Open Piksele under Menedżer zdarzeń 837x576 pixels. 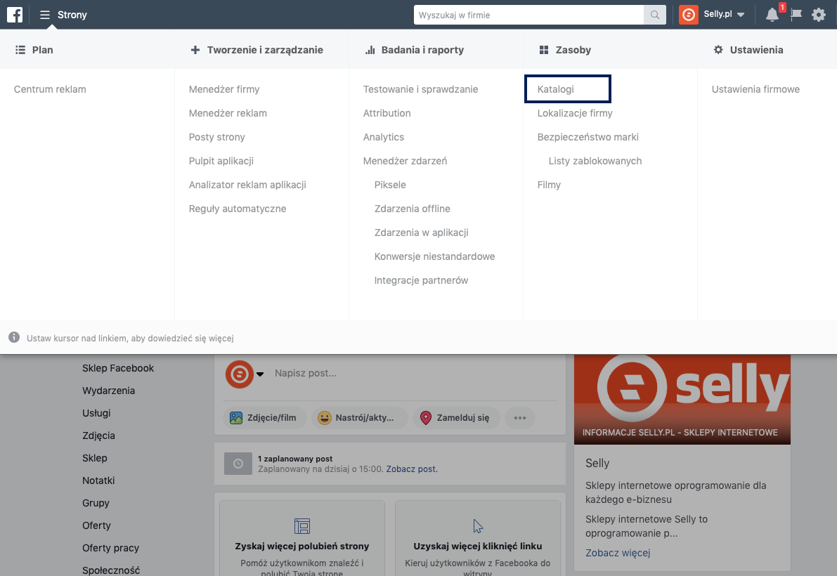pyautogui.click(x=390, y=185)
